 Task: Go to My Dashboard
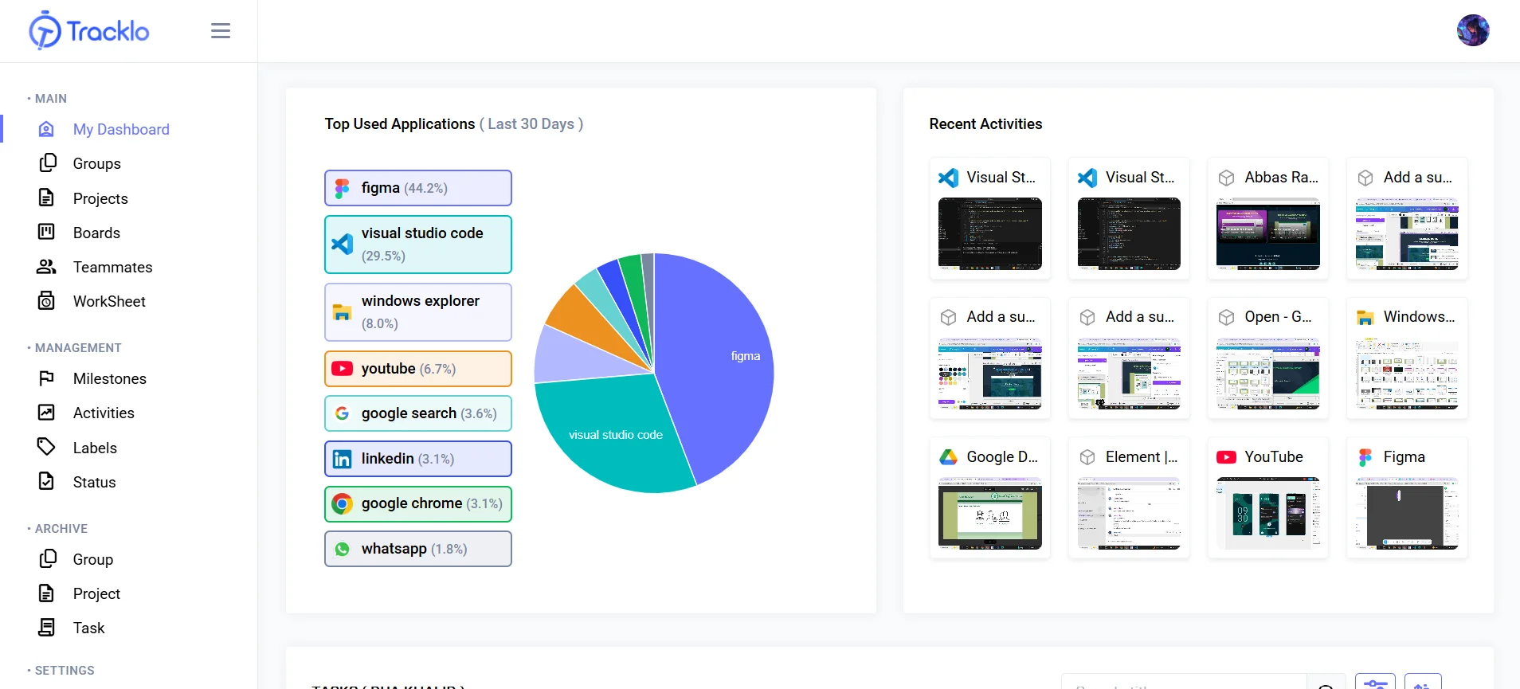pyautogui.click(x=121, y=129)
